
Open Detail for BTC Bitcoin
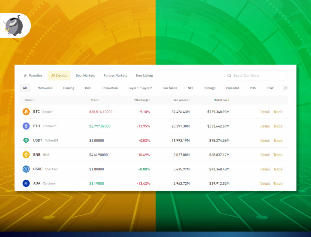point(265,112)
